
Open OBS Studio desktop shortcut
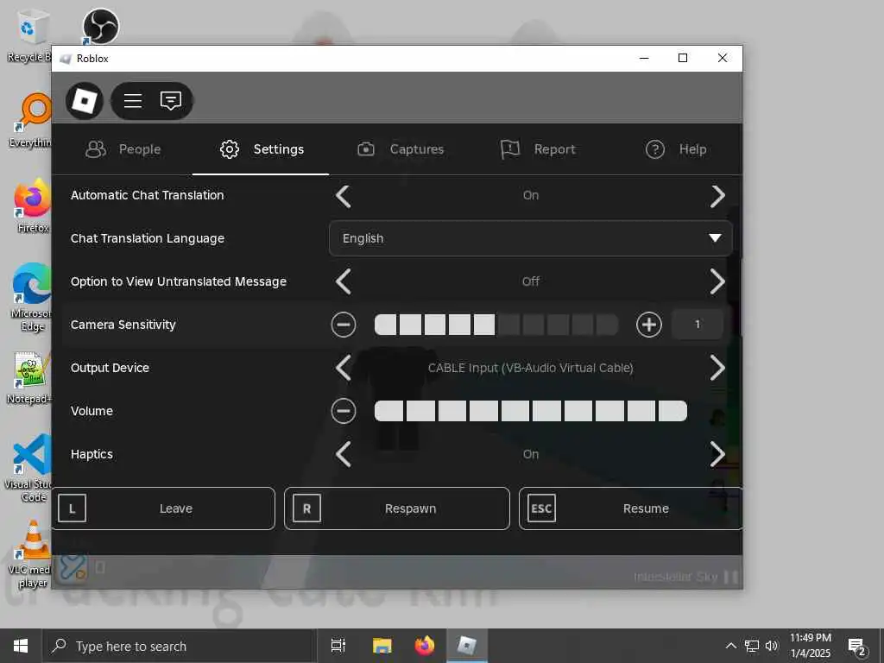click(x=100, y=27)
